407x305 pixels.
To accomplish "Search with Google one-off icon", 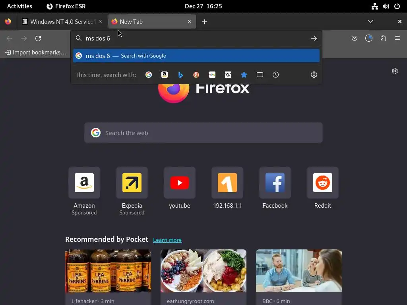I will pos(149,75).
